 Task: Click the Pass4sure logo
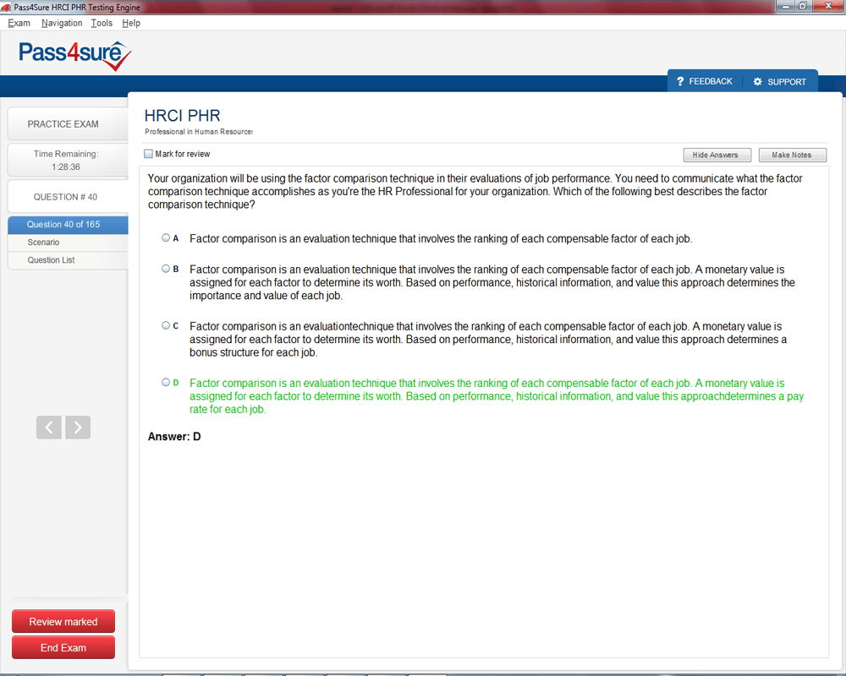click(x=75, y=56)
